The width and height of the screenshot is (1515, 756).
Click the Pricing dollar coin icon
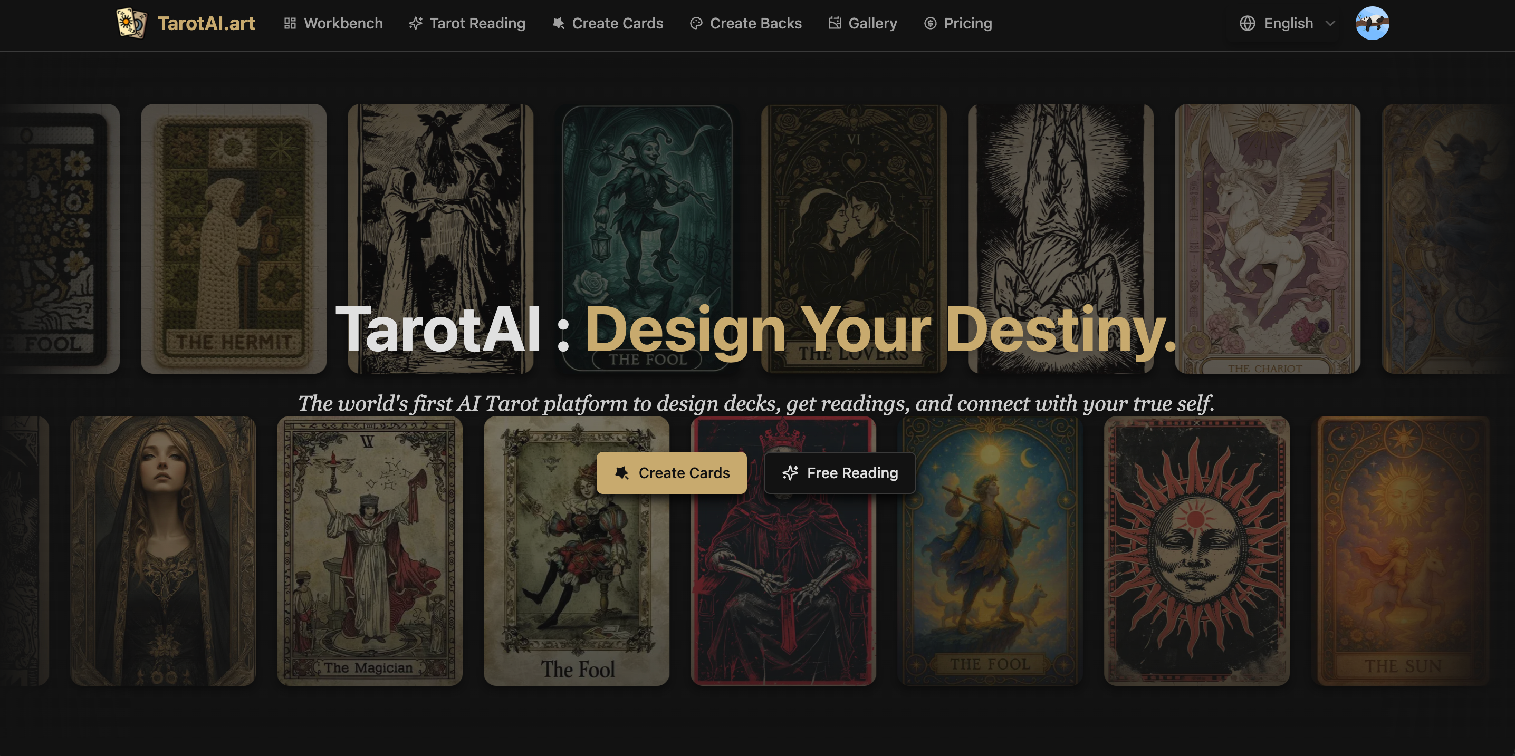(x=931, y=24)
